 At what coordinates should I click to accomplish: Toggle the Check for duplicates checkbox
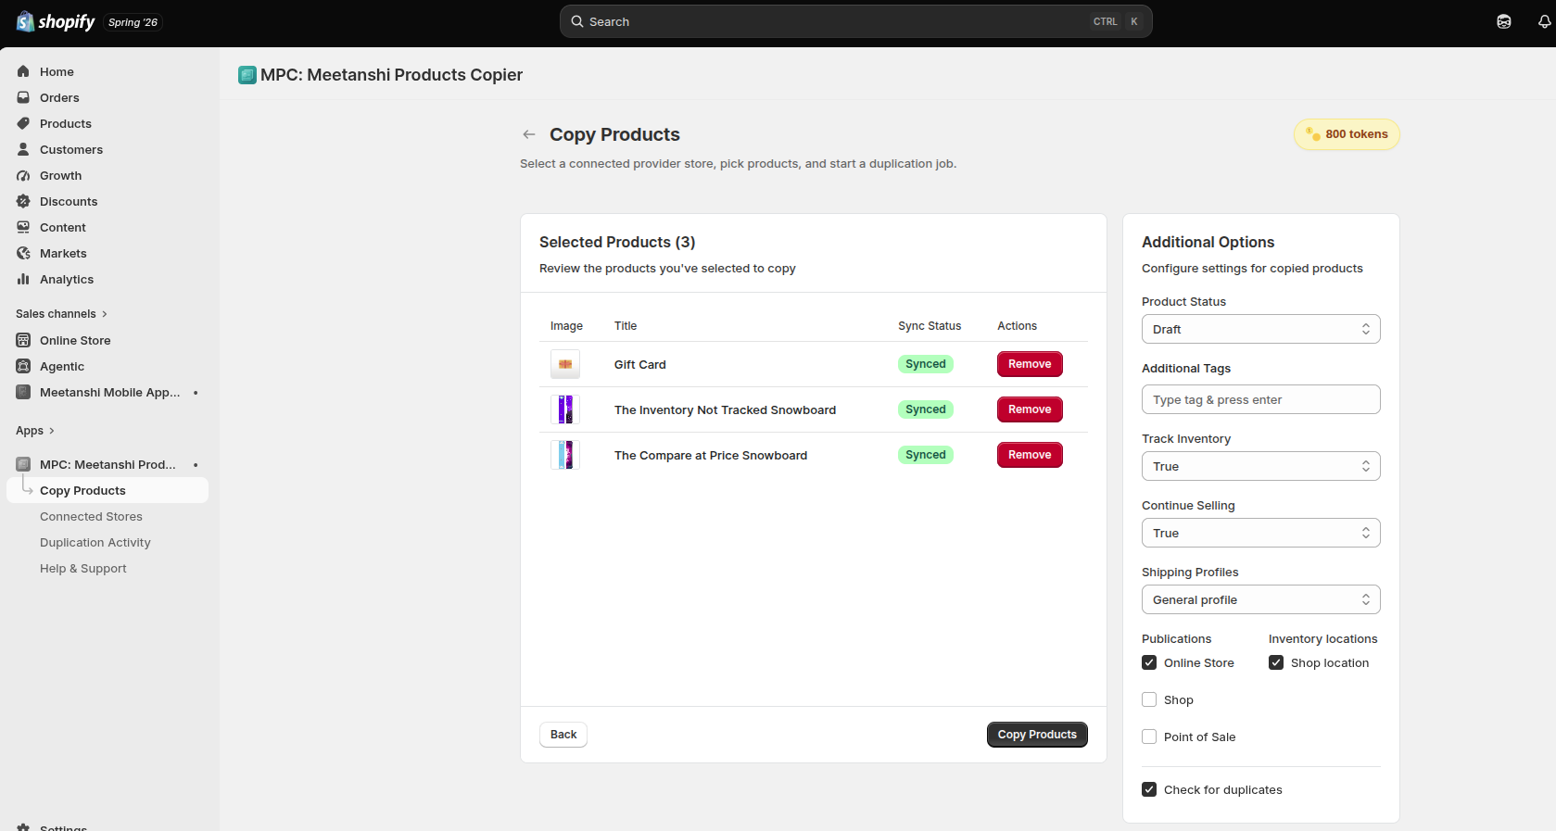[x=1149, y=789]
